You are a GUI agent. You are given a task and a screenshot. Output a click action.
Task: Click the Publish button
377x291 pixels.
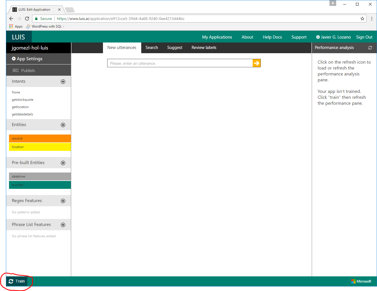[39, 70]
